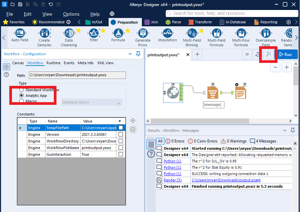
Task: Collapse the Results - Workflow - Messages panel
Action: (284, 130)
